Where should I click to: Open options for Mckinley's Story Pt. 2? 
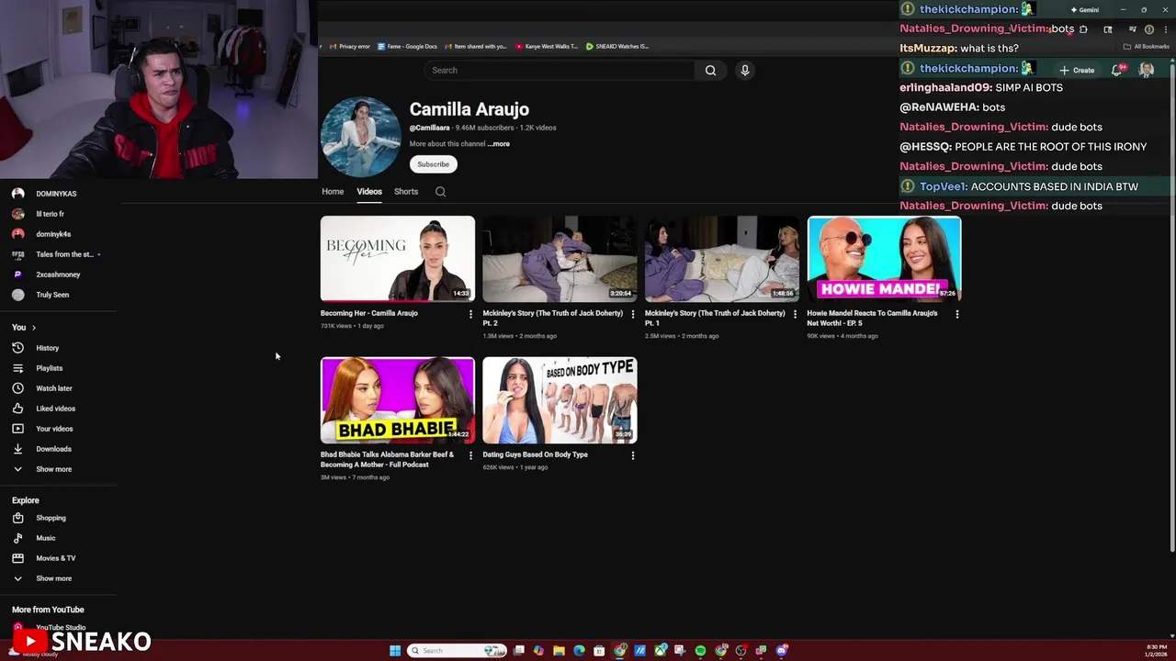[x=633, y=314]
